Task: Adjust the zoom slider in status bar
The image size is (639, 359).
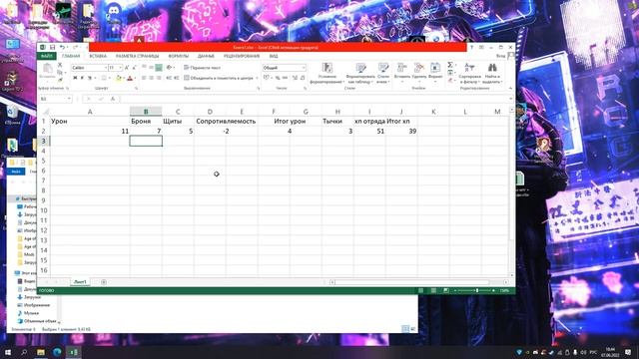Action: [477, 290]
